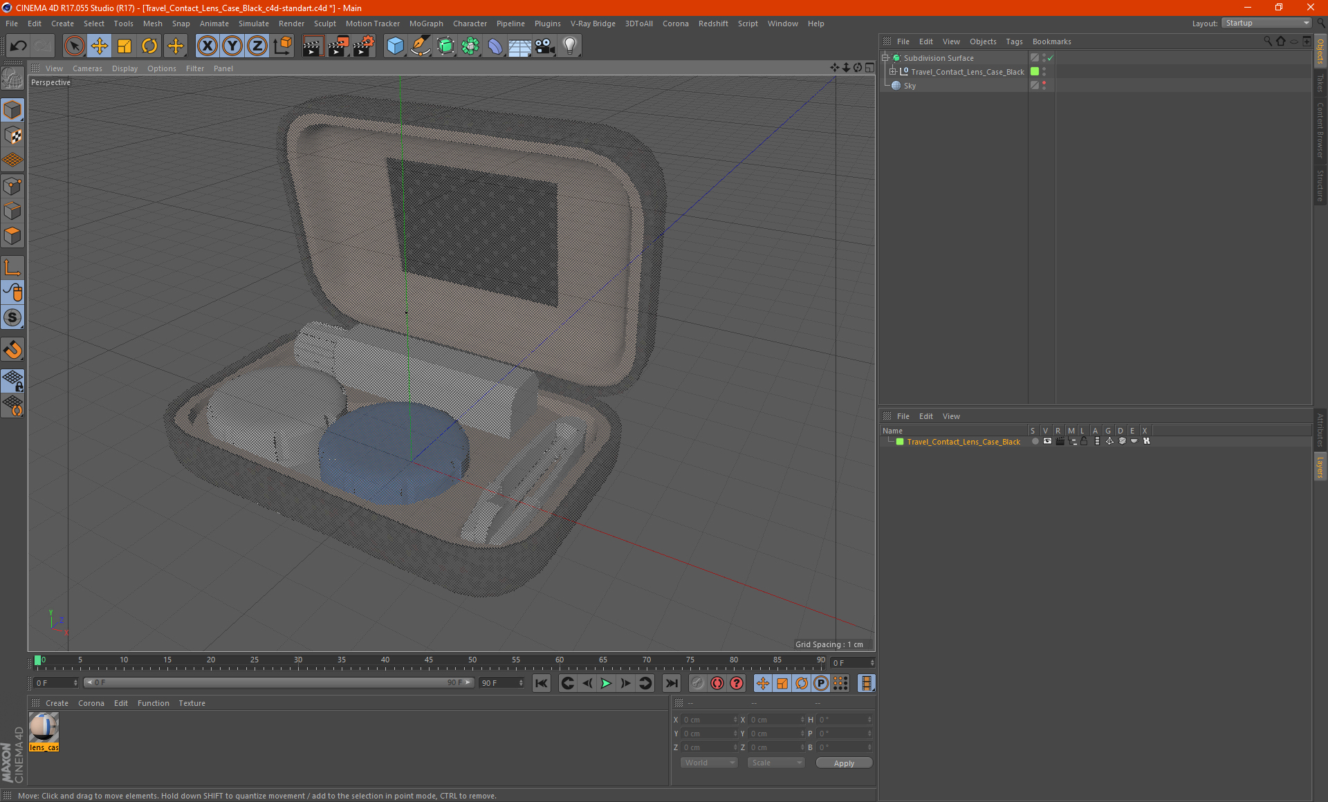Click the green layer color swatch of Travel_Contact_Lens_Case_Black
Image resolution: width=1328 pixels, height=802 pixels.
click(x=899, y=442)
